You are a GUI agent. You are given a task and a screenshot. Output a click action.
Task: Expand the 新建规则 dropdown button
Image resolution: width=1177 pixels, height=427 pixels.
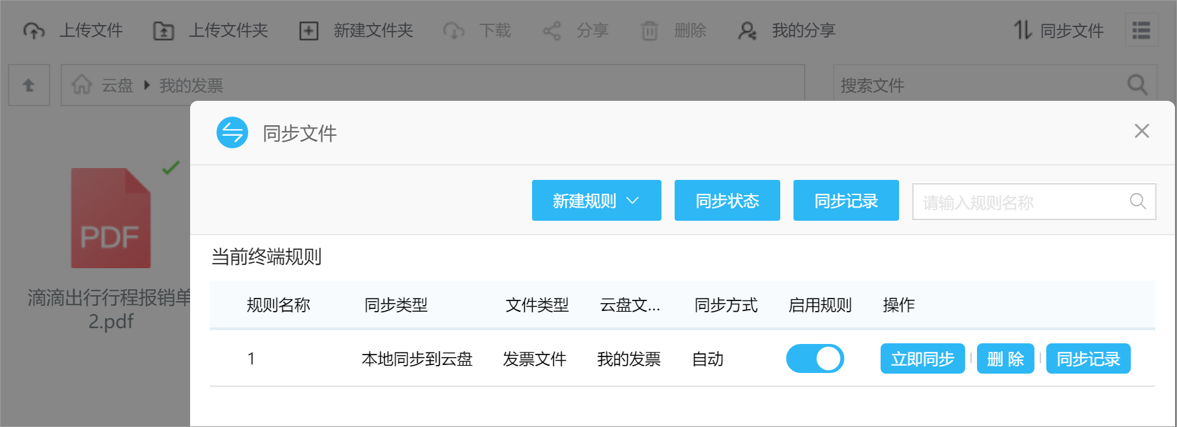click(596, 200)
